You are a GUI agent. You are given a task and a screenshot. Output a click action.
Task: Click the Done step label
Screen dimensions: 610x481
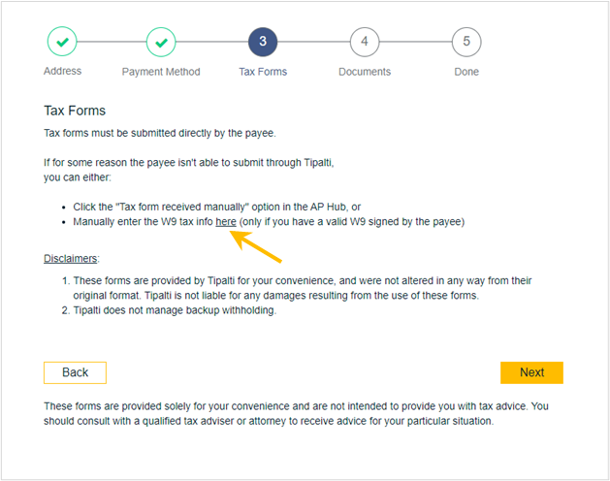click(466, 72)
